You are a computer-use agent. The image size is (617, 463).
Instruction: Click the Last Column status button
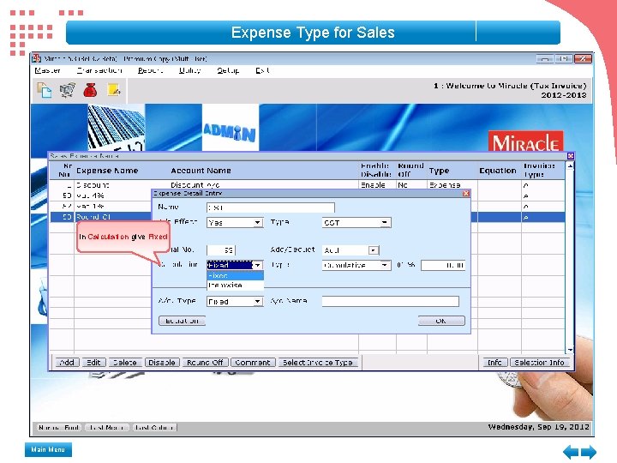154,428
